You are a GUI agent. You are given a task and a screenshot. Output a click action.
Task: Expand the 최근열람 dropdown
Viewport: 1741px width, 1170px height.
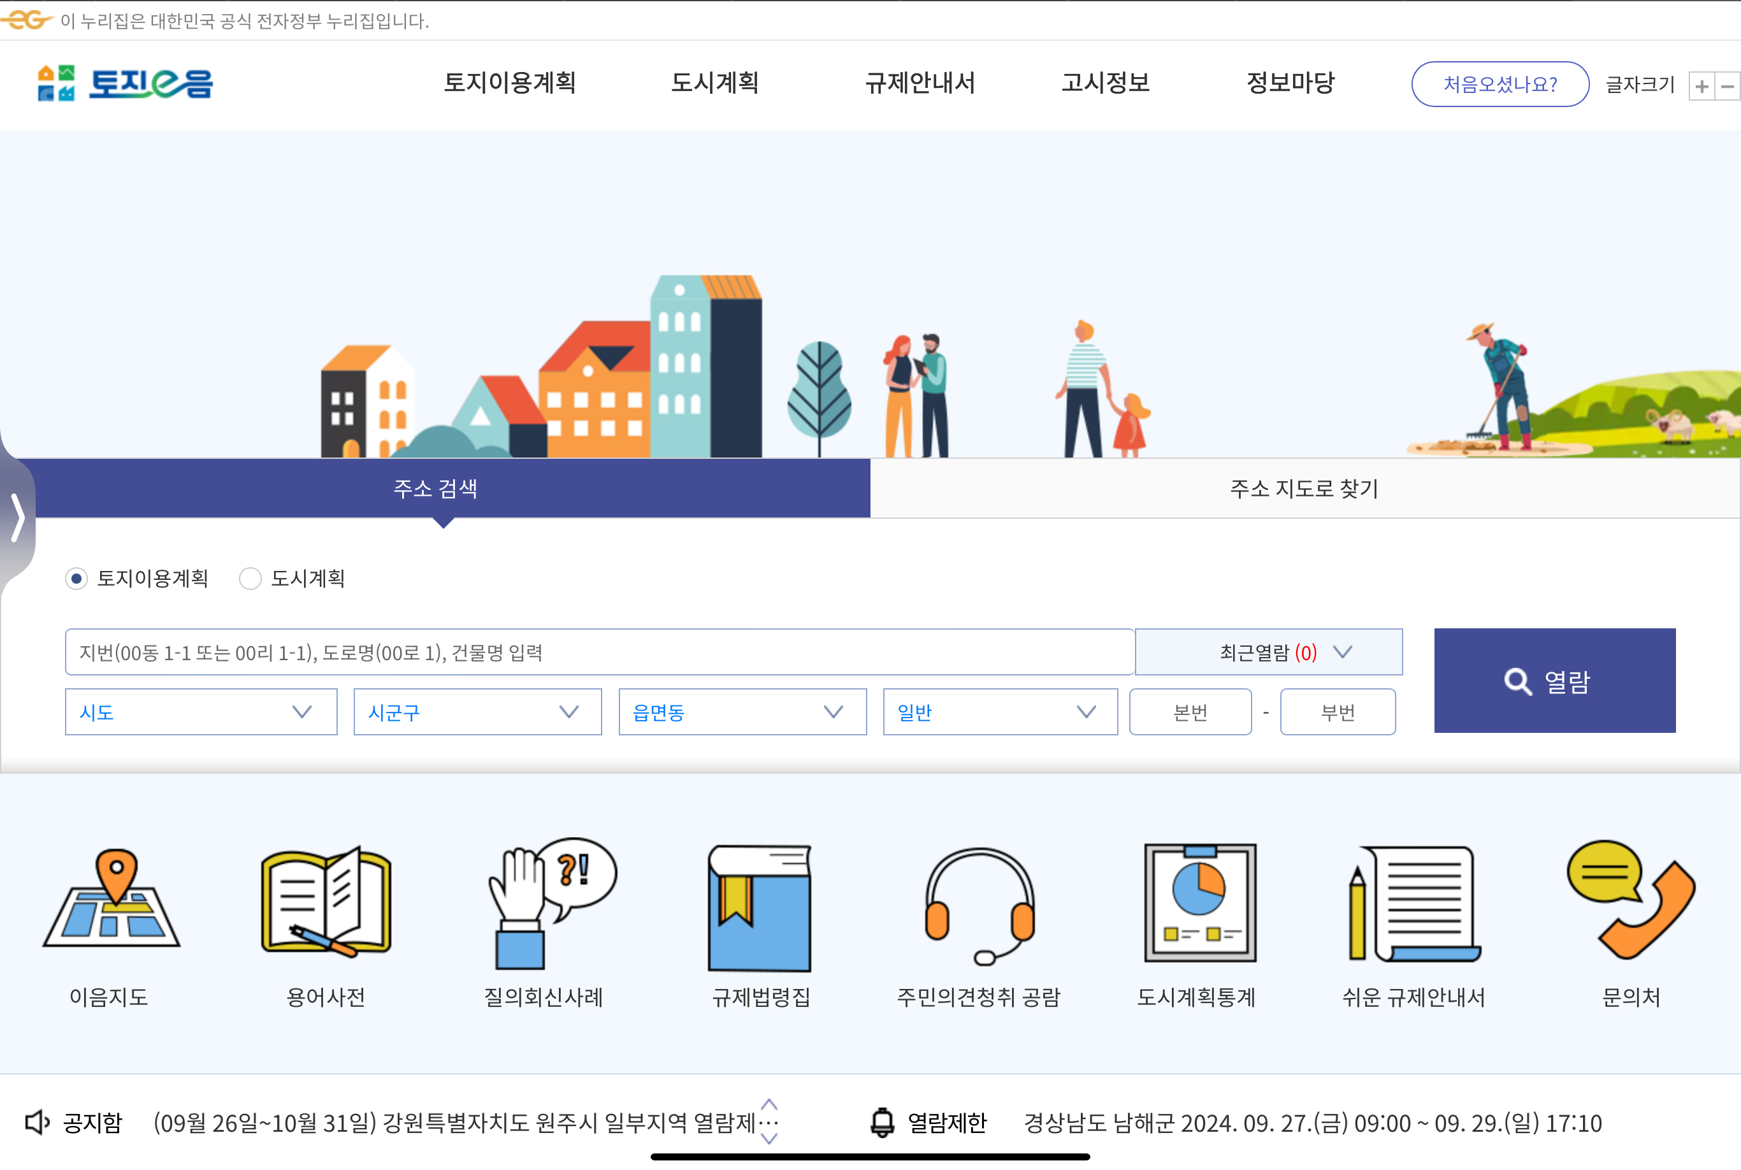coord(1268,652)
